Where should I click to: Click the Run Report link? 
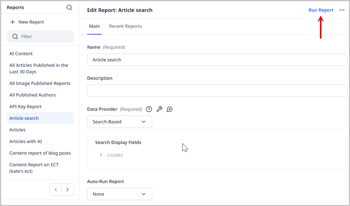click(x=321, y=10)
